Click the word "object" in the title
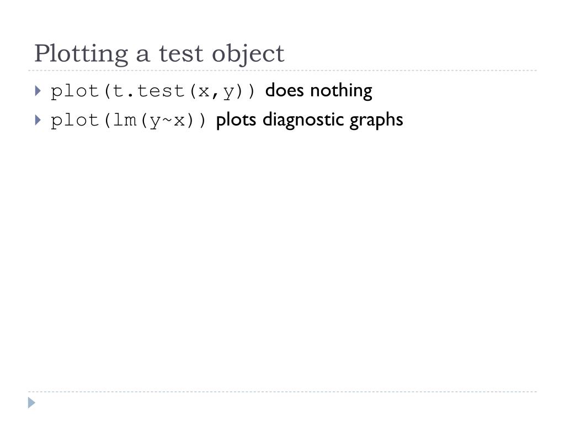Screen dimensions: 565x423 248,55
